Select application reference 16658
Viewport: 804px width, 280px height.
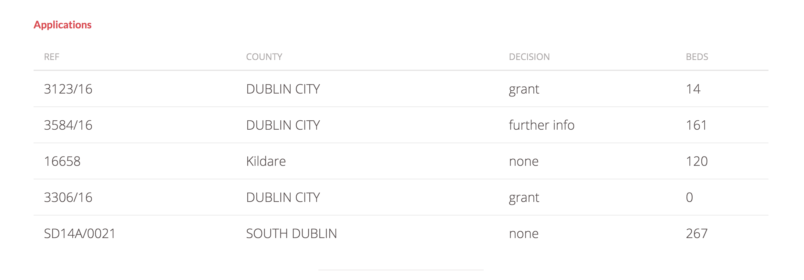click(62, 161)
